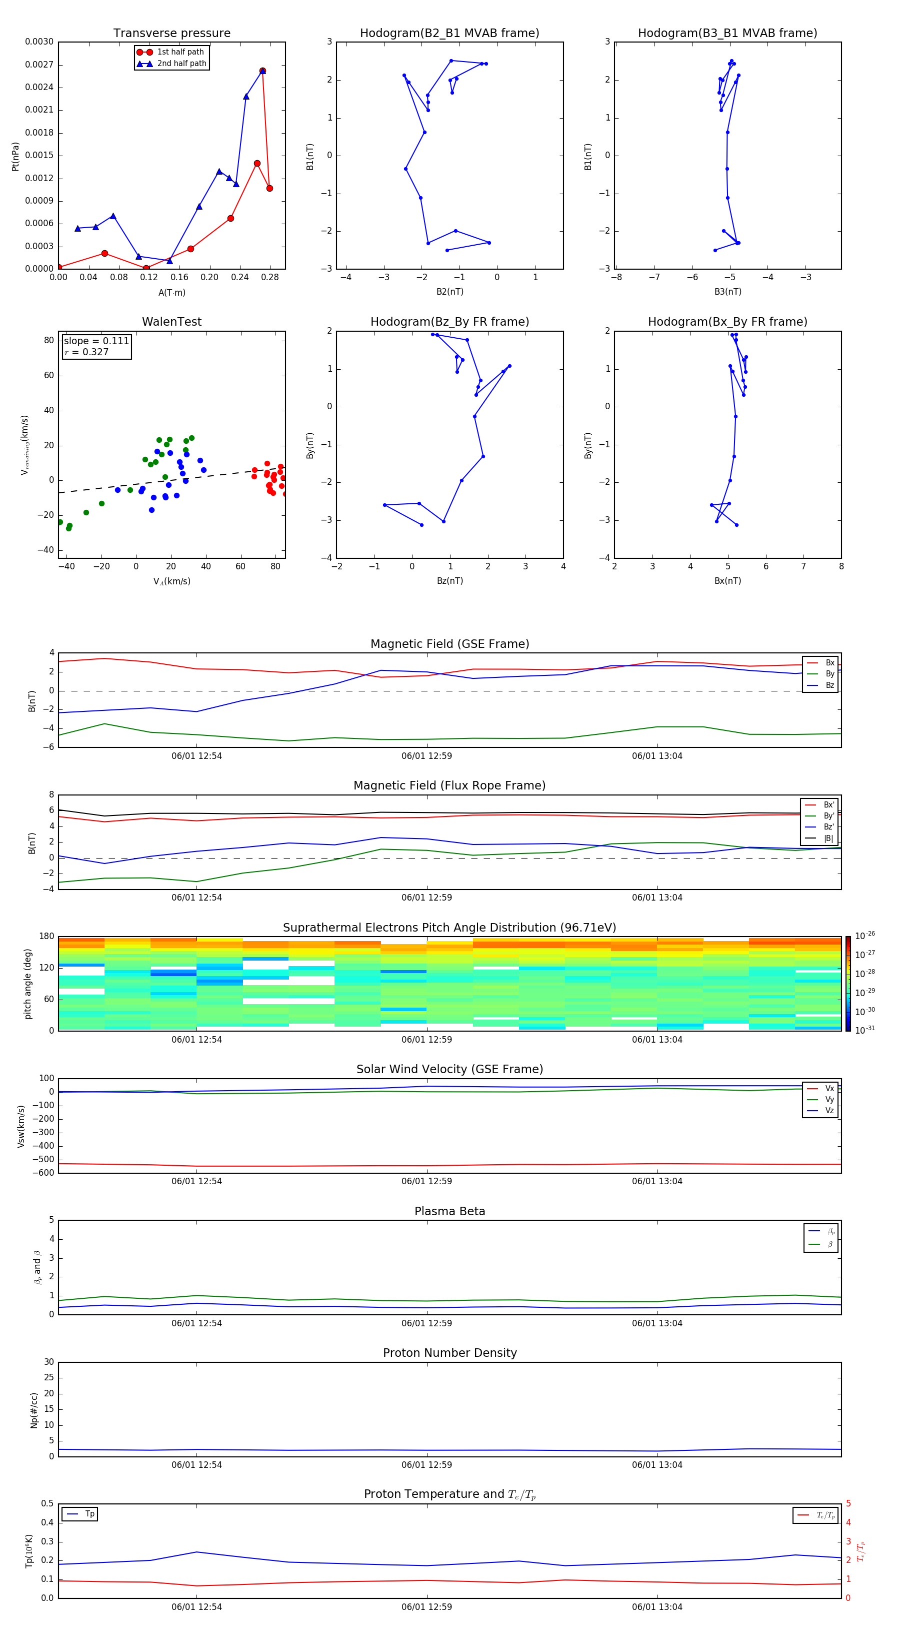This screenshot has width=900, height=1651.
Task: Click the 'WalenTest' plot title
Action: tap(171, 322)
